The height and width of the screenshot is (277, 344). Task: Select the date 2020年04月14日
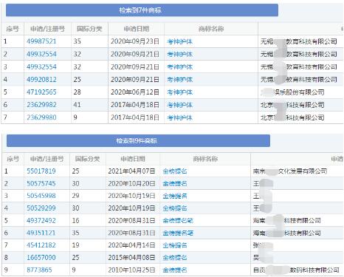(x=131, y=245)
